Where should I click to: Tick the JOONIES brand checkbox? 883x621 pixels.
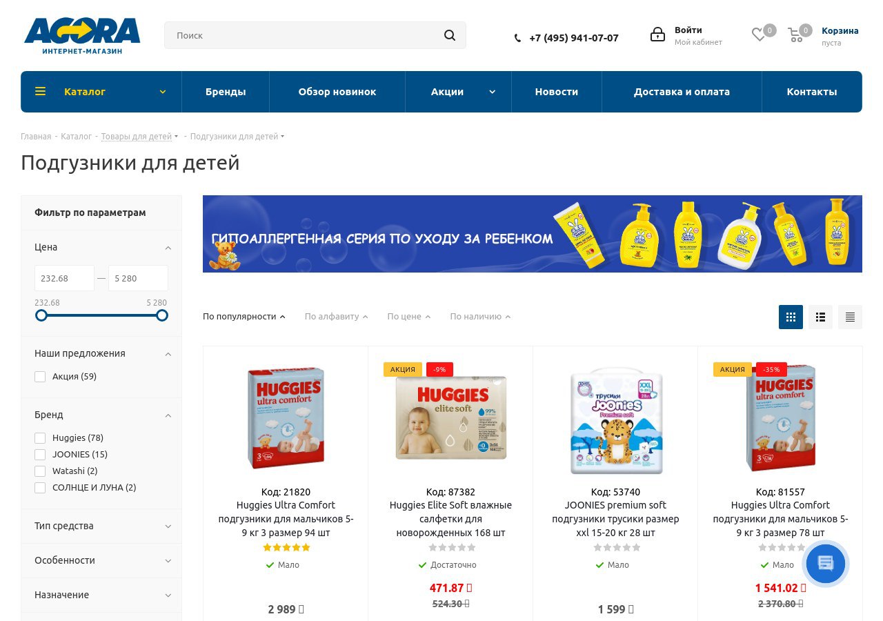pyautogui.click(x=40, y=455)
